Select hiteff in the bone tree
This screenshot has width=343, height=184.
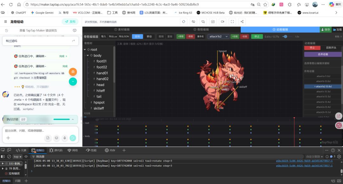[101, 91]
